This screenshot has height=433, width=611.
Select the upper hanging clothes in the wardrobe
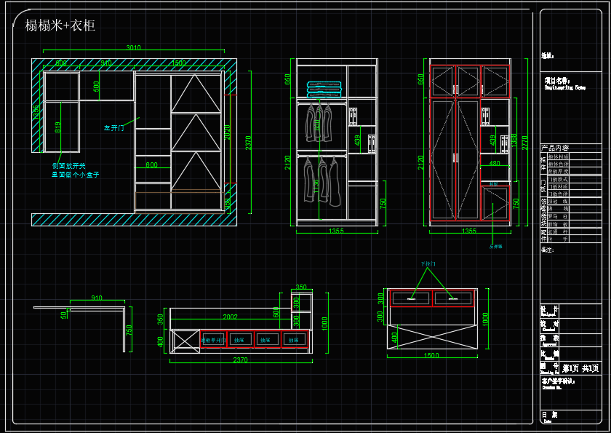click(x=319, y=122)
